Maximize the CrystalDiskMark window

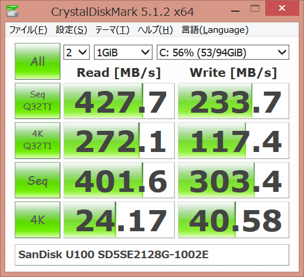[255, 8]
